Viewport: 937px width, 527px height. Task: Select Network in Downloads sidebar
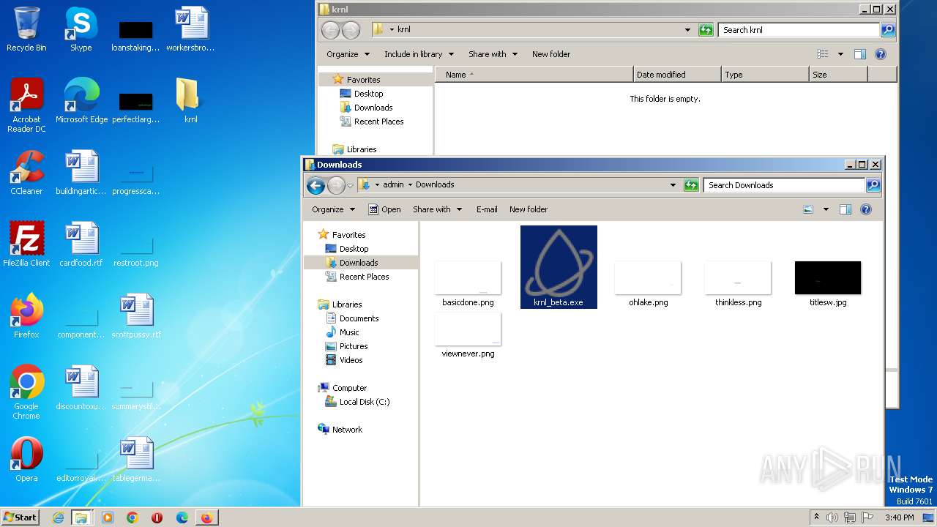click(340, 430)
